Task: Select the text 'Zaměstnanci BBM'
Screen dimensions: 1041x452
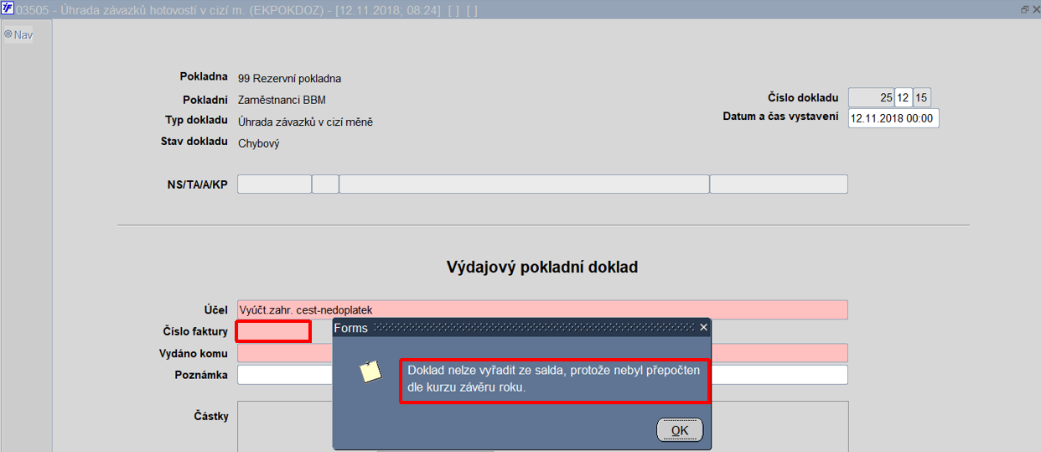Action: (282, 101)
